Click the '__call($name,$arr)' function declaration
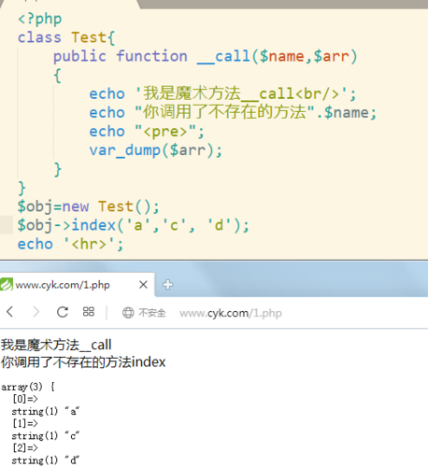This screenshot has height=467, width=428. [x=277, y=56]
